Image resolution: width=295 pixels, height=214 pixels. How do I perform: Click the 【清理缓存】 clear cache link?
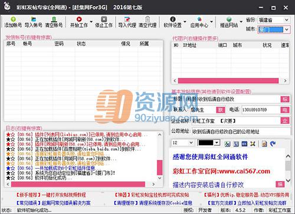[153, 203]
